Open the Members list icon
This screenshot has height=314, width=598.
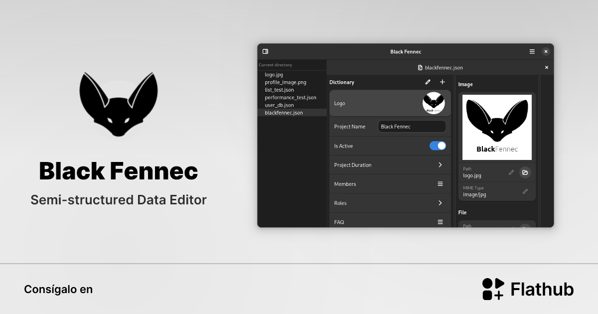point(441,184)
